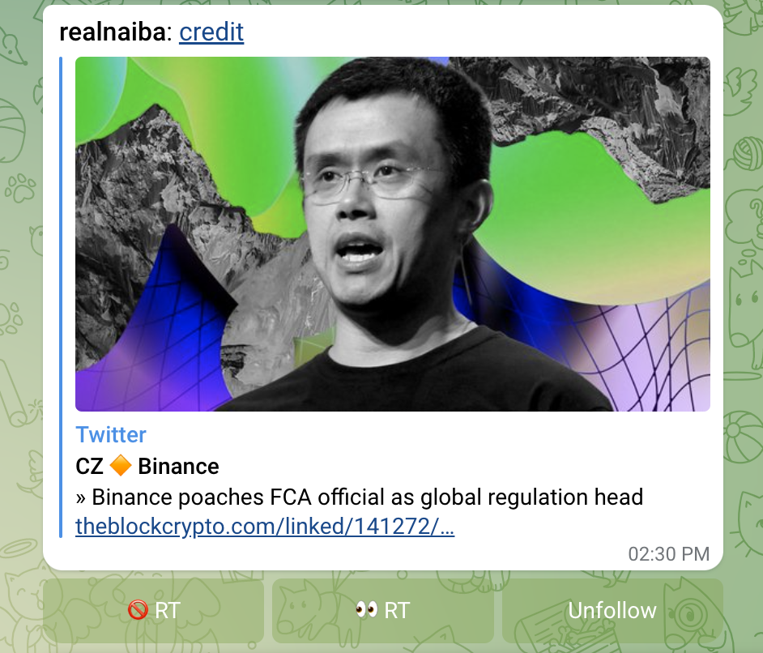Click the green chat wallpaper beside the message bubble
Screen dimensions: 763x653
pos(20,292)
